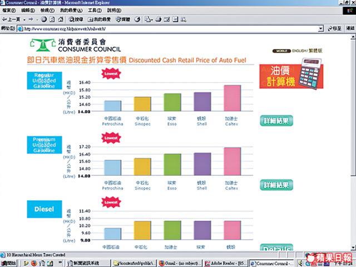Image resolution: width=356 pixels, height=267 pixels.
Task: Switch language via ENGLISH link
Action: 299,51
